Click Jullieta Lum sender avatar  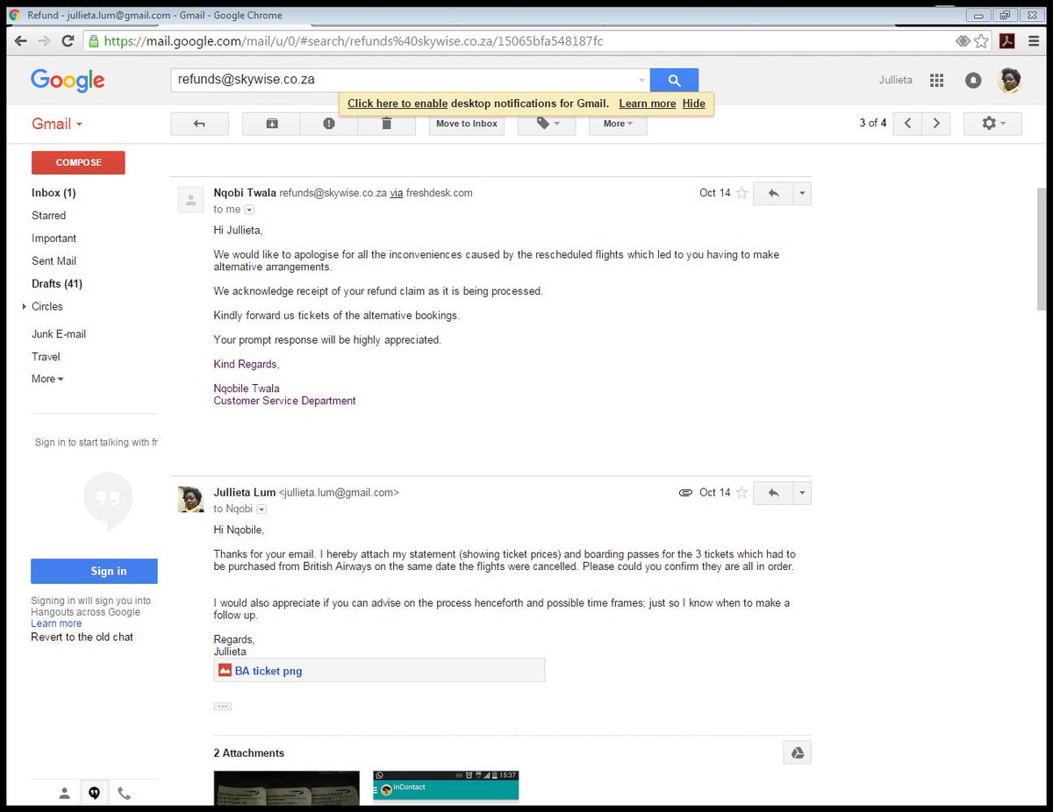coord(191,499)
